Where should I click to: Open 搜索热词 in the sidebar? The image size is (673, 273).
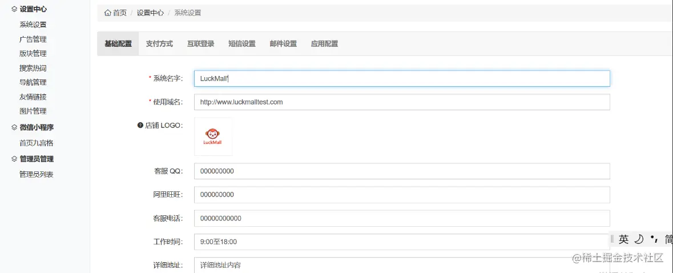click(33, 68)
